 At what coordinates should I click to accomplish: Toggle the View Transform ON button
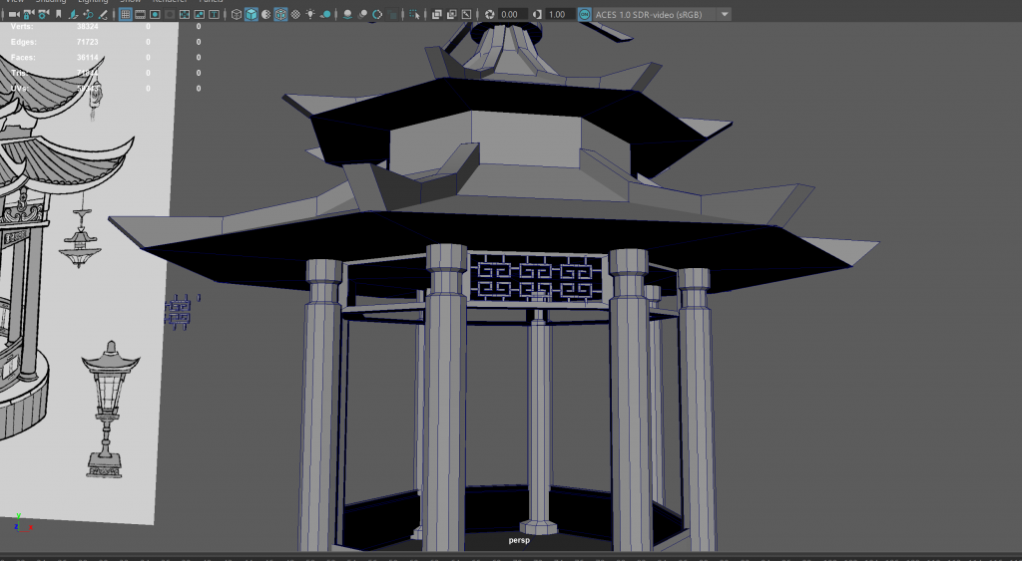pos(585,14)
